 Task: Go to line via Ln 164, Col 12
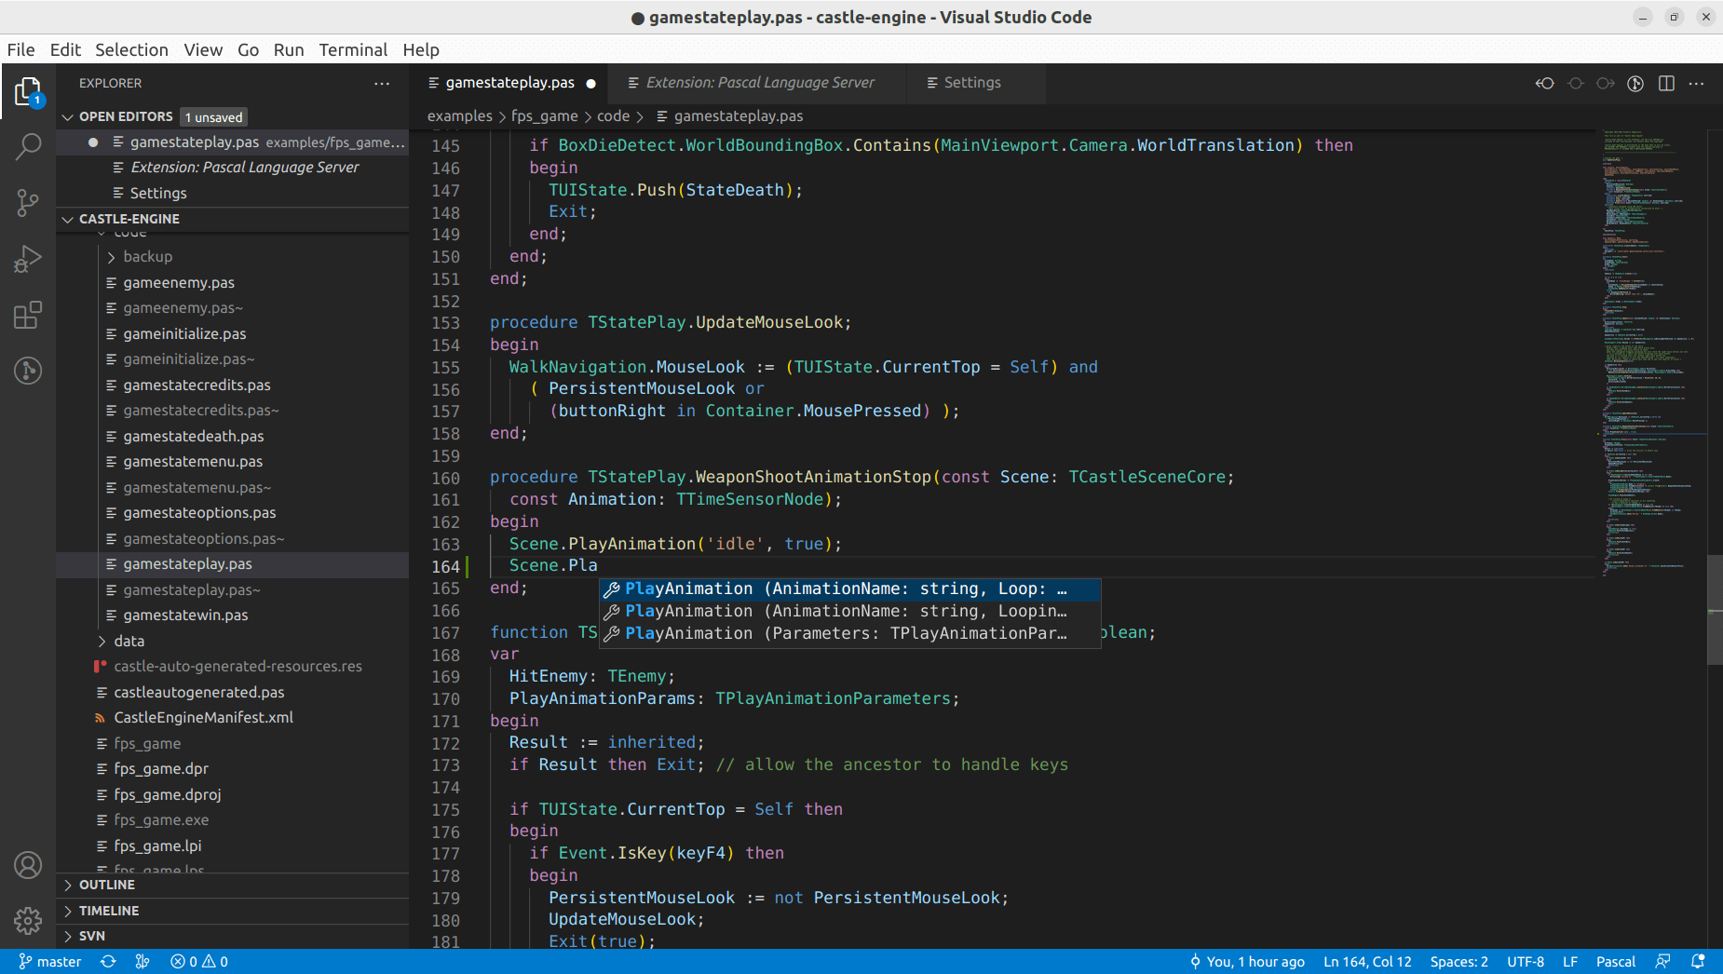(x=1367, y=962)
